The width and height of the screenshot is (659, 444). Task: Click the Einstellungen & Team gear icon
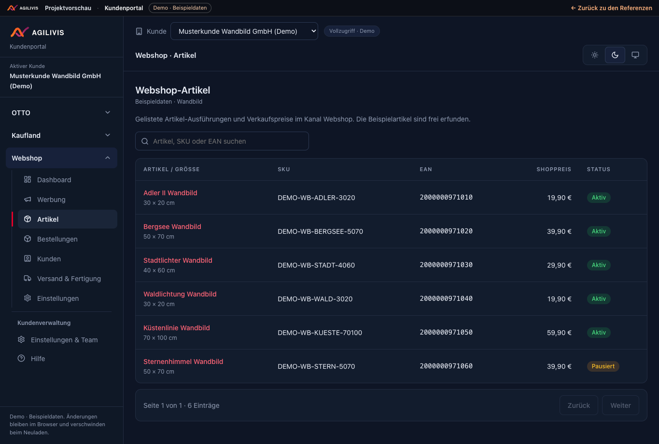pyautogui.click(x=21, y=339)
